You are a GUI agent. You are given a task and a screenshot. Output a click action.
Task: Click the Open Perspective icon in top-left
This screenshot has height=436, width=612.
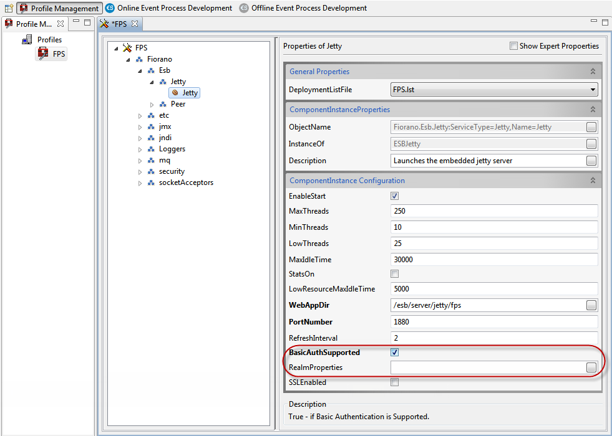(9, 8)
